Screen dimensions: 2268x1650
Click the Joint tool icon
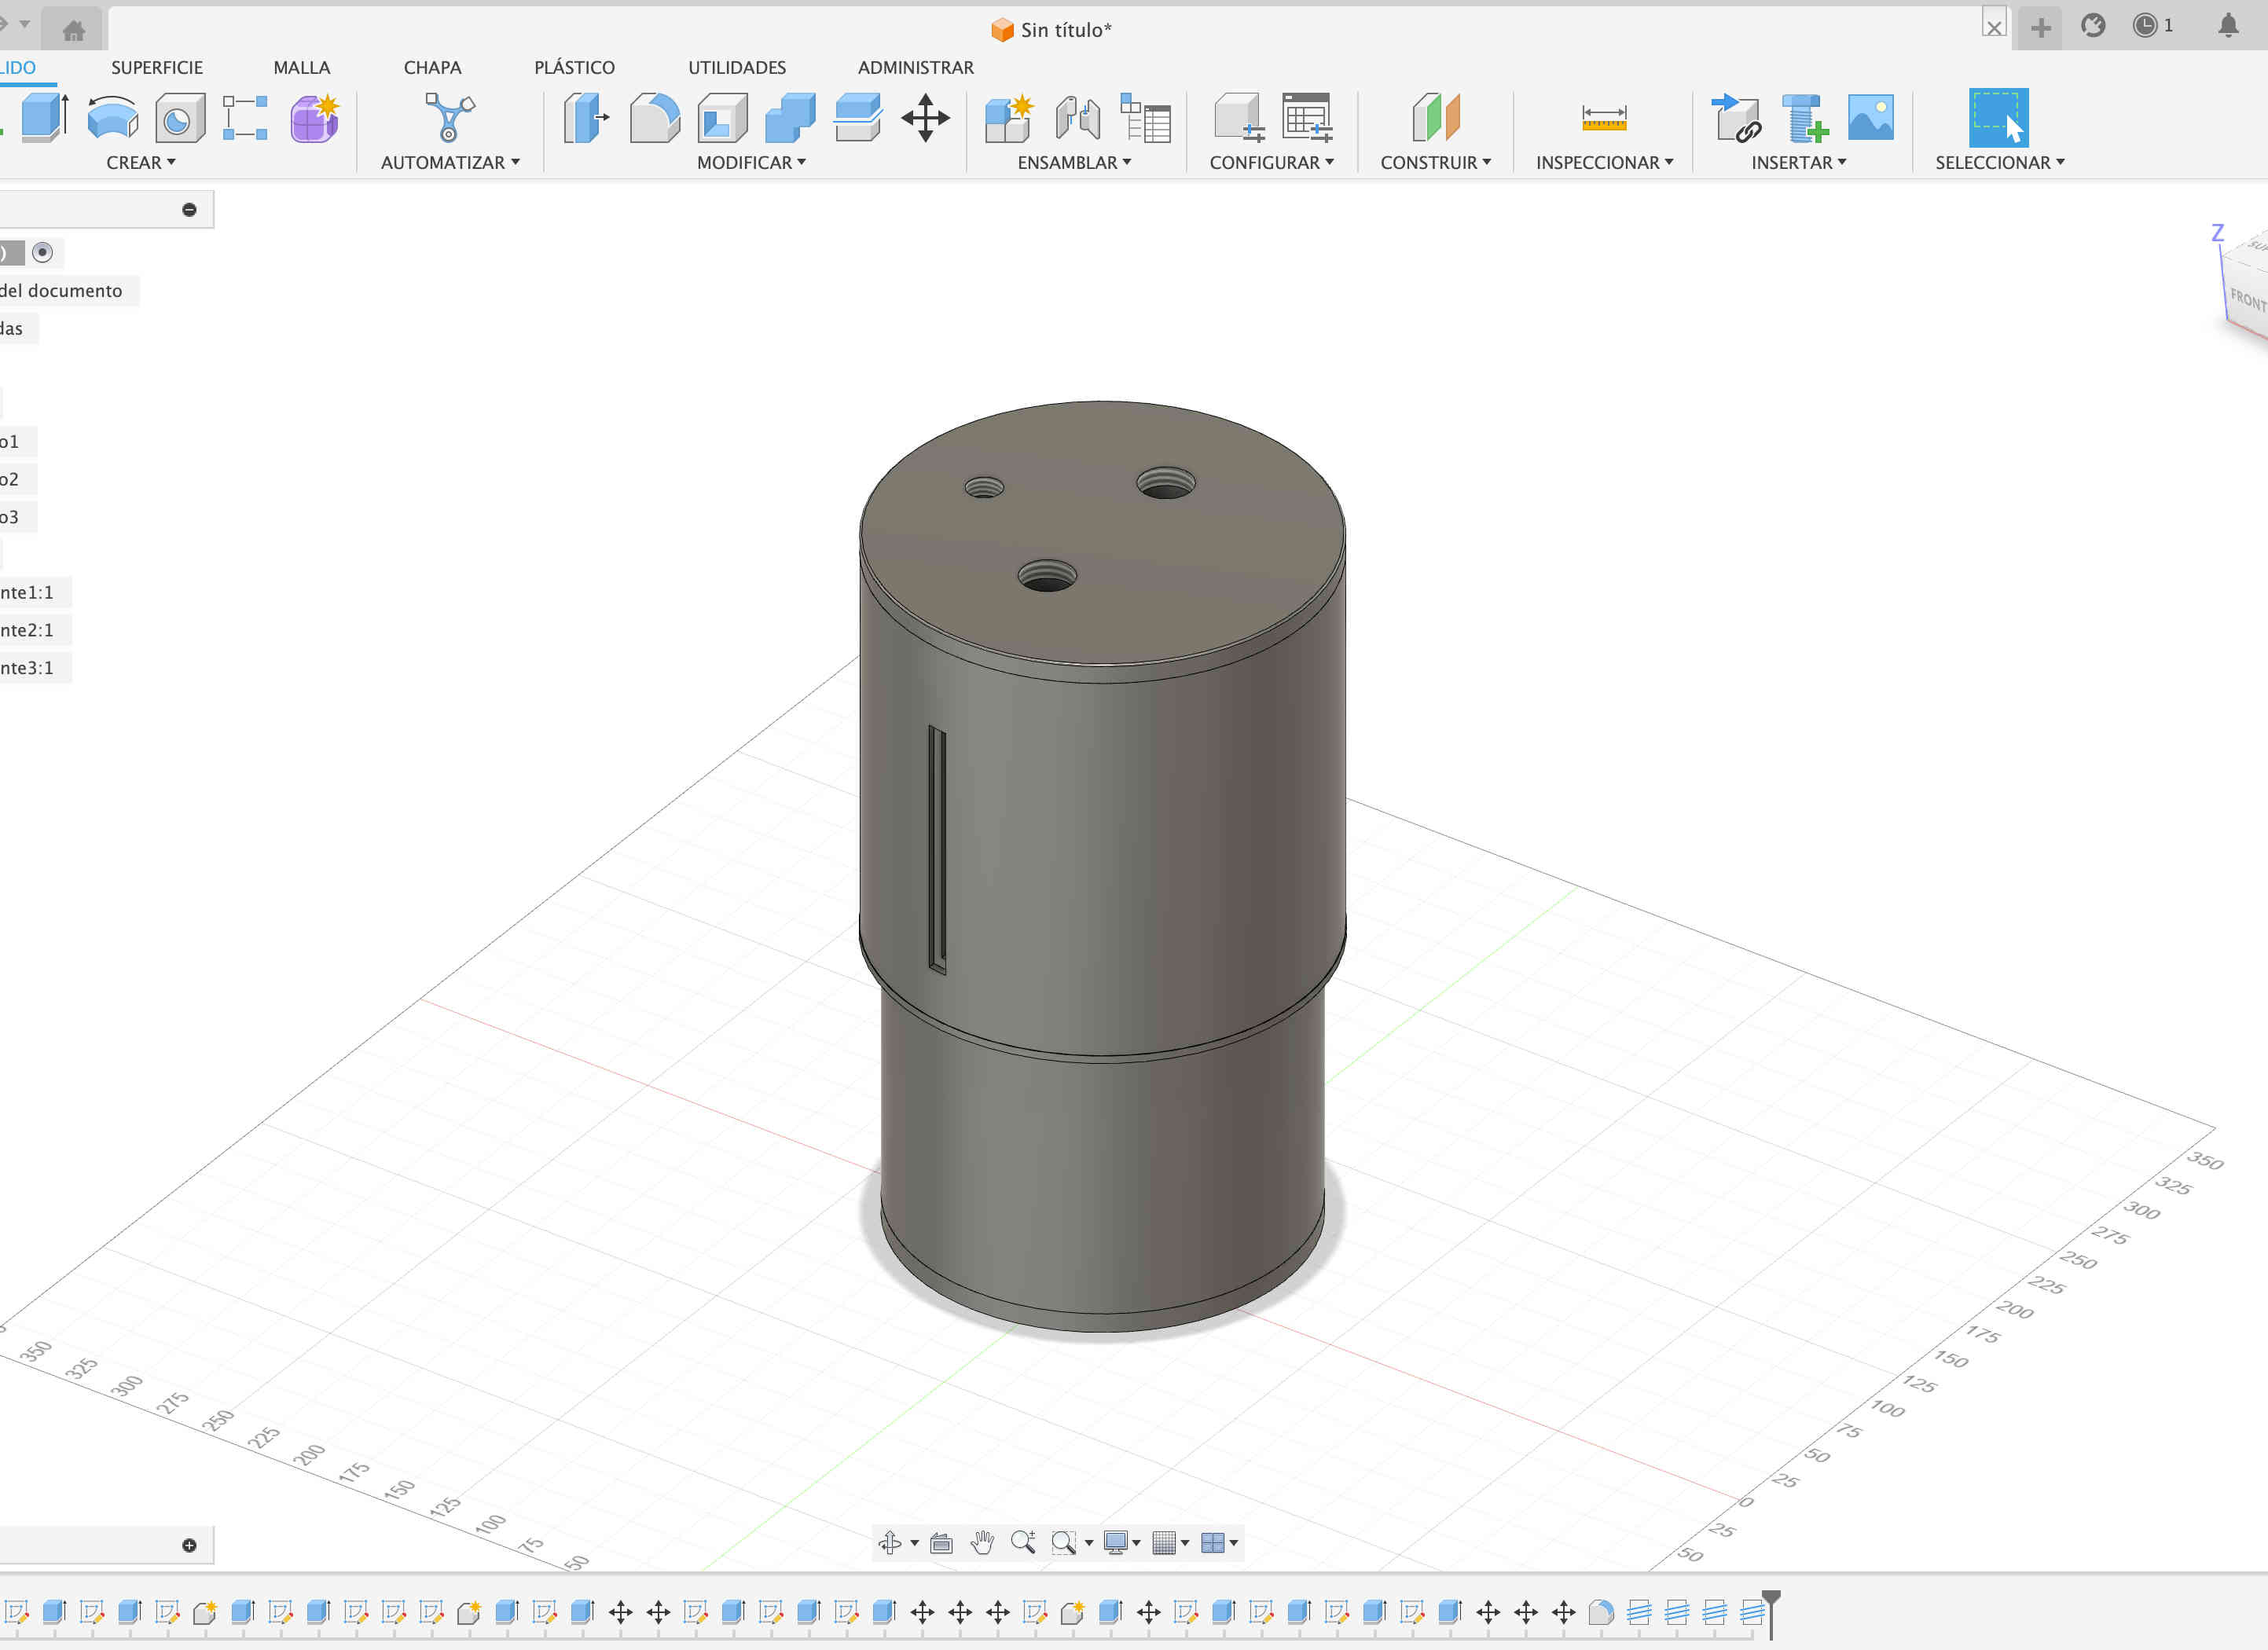1077,117
